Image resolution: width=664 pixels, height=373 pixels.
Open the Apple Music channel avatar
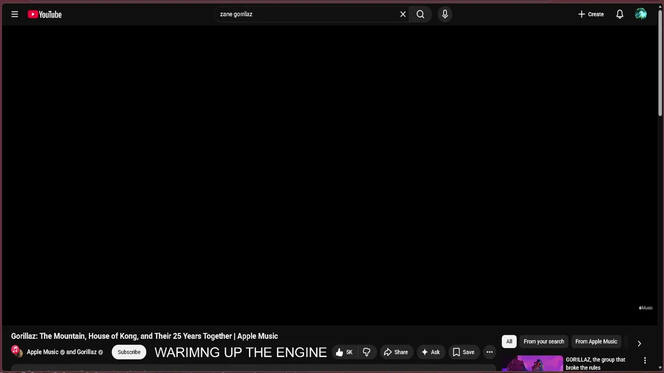click(17, 351)
